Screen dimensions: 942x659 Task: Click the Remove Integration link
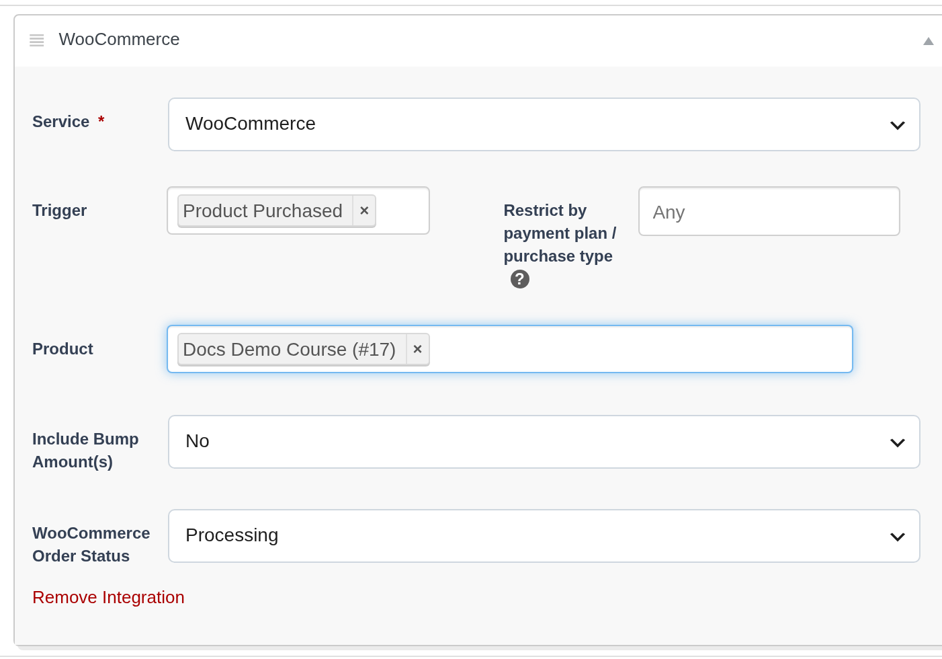click(108, 597)
